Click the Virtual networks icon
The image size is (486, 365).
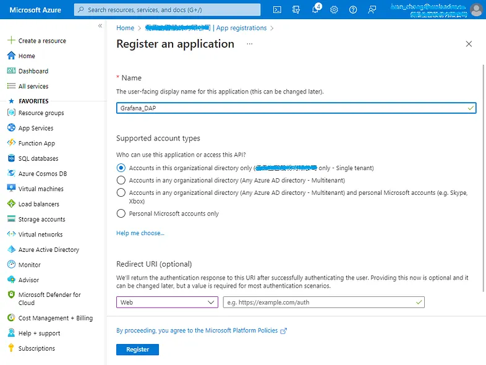11,234
